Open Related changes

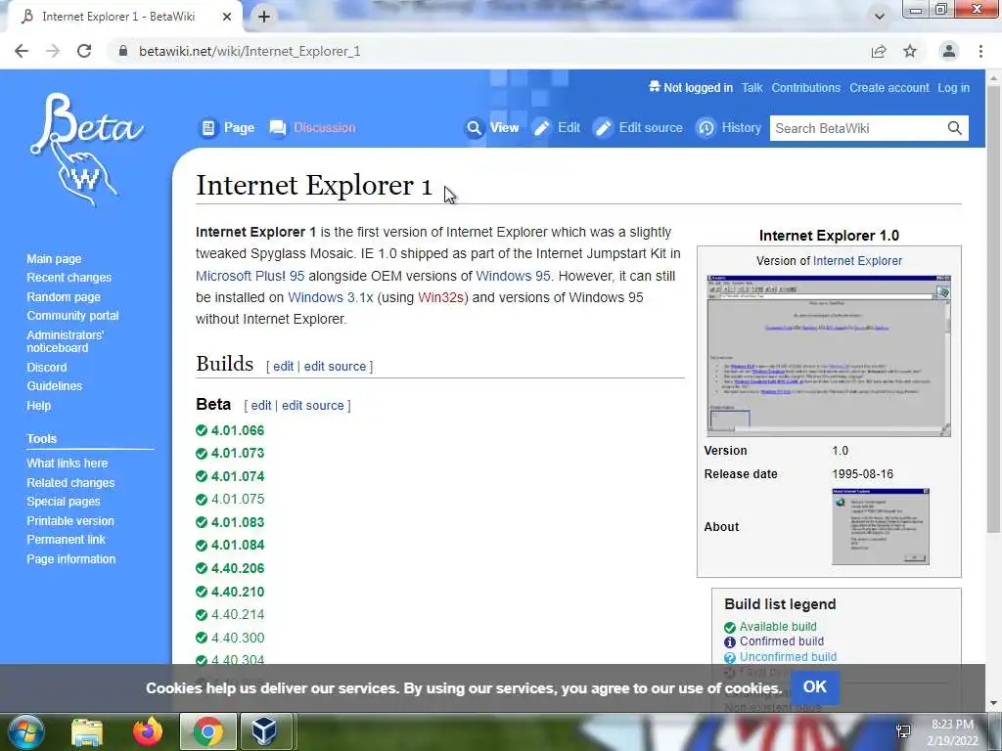70,483
